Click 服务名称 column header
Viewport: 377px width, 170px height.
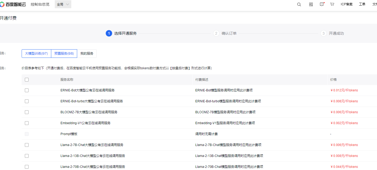67,80
